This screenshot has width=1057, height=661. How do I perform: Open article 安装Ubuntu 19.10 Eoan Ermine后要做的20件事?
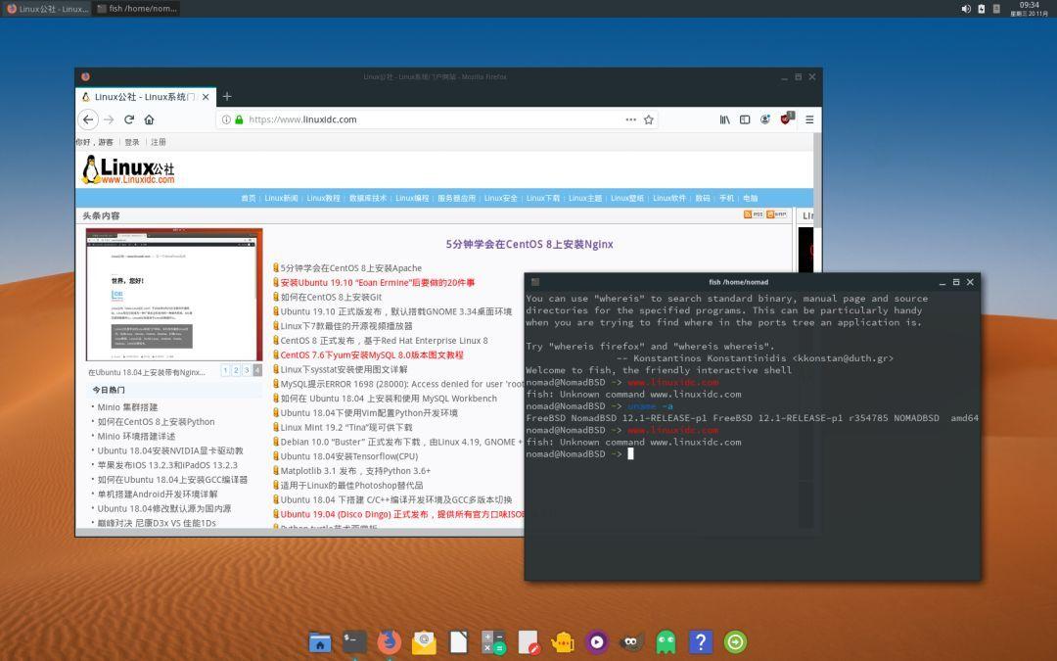[x=378, y=283]
